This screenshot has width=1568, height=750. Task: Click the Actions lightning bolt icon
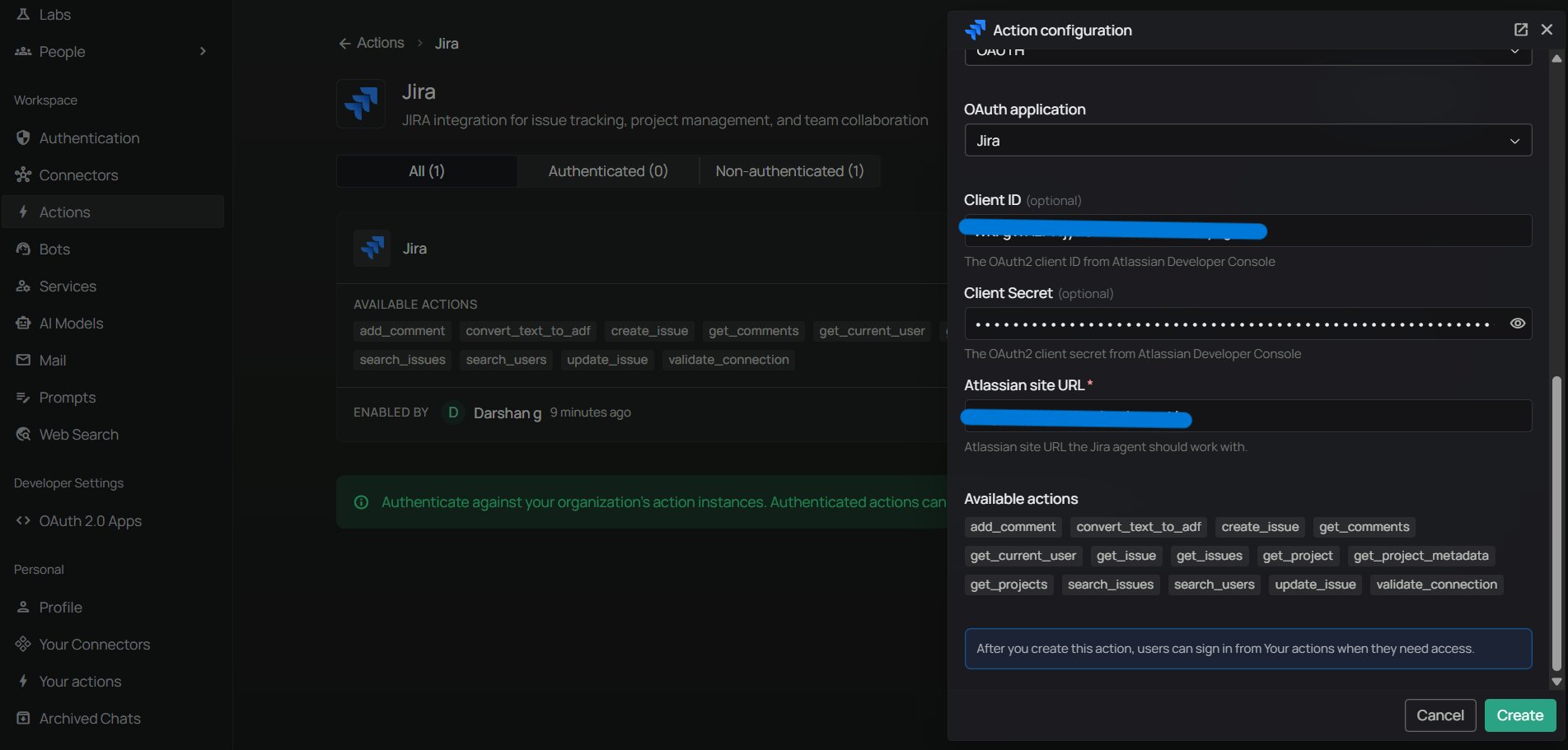[x=23, y=212]
